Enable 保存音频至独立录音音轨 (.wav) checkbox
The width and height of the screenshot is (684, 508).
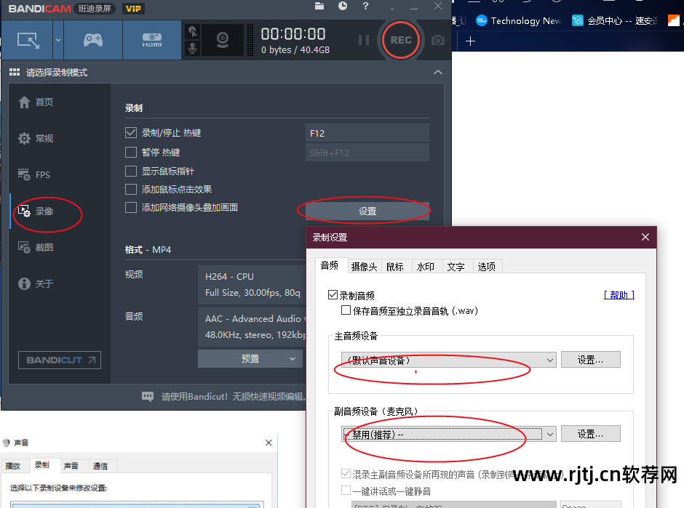click(x=346, y=310)
